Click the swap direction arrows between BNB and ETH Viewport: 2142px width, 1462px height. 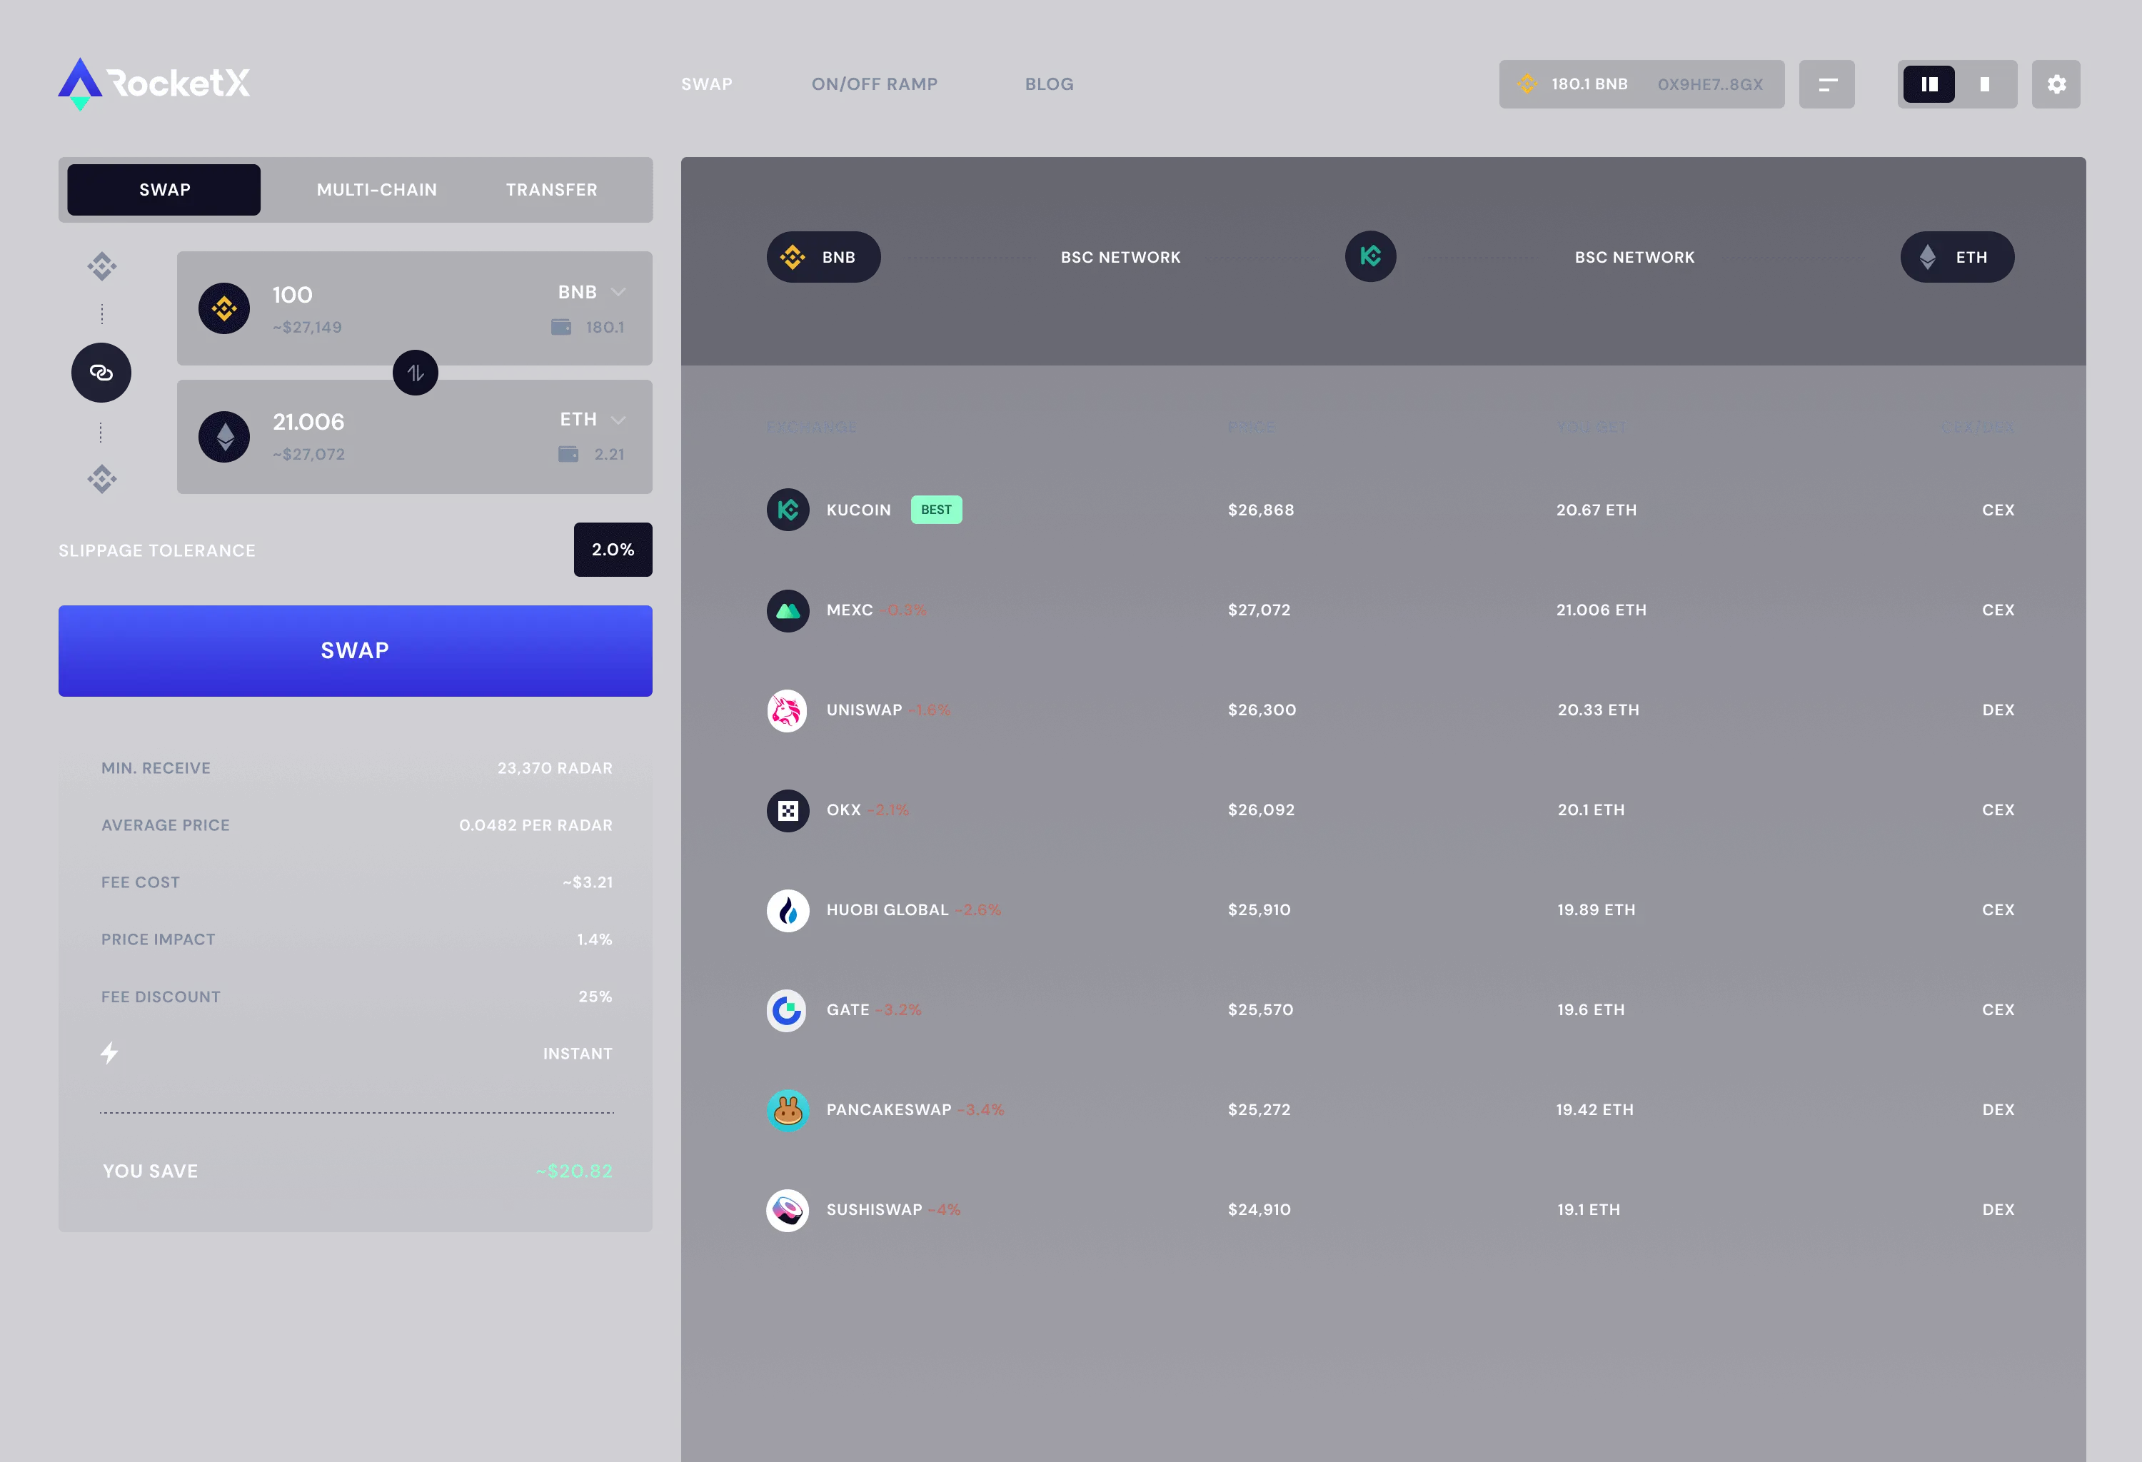(x=415, y=372)
